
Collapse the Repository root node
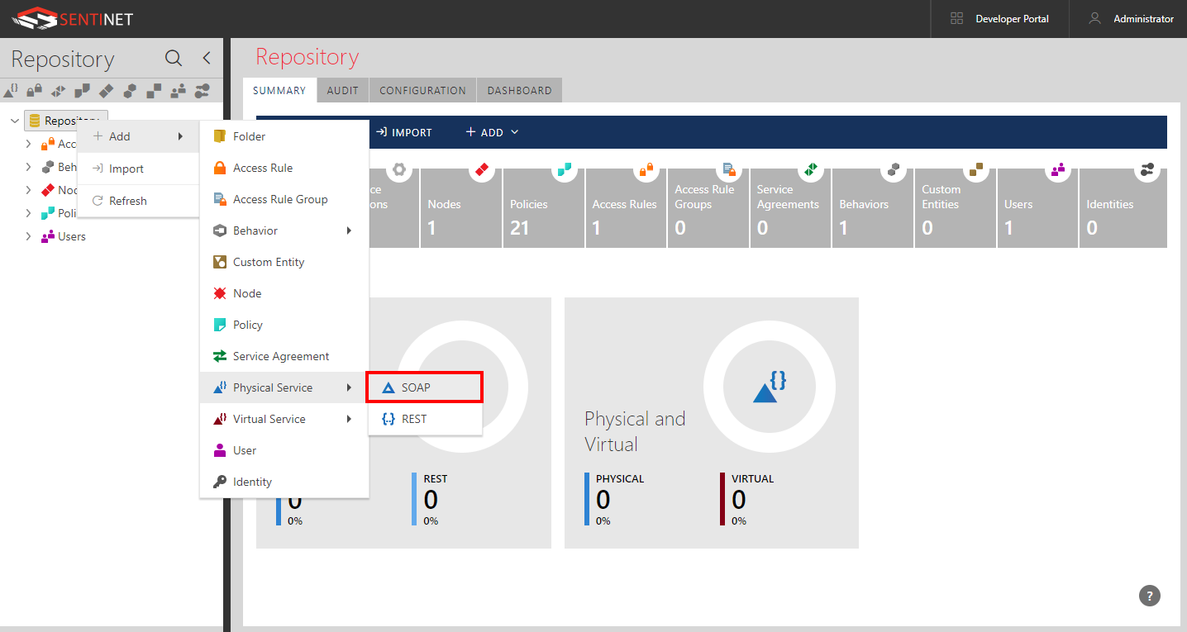[x=14, y=121]
